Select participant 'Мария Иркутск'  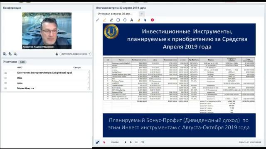[x=45, y=88]
